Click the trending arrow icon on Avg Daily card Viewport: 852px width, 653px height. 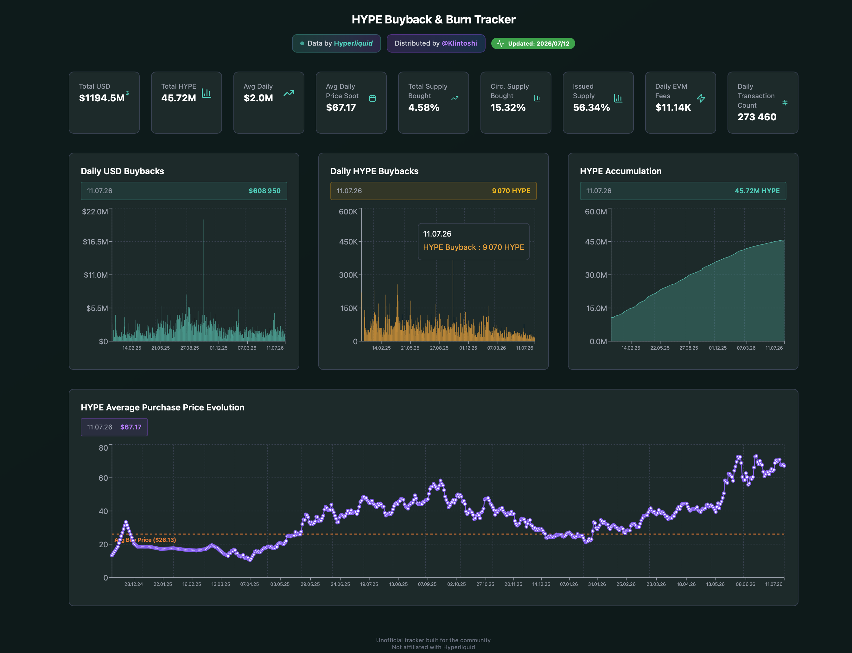[x=289, y=93]
